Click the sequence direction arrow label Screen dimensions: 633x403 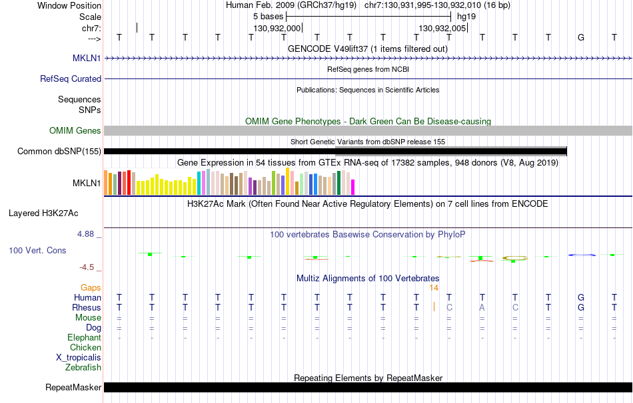tap(94, 39)
